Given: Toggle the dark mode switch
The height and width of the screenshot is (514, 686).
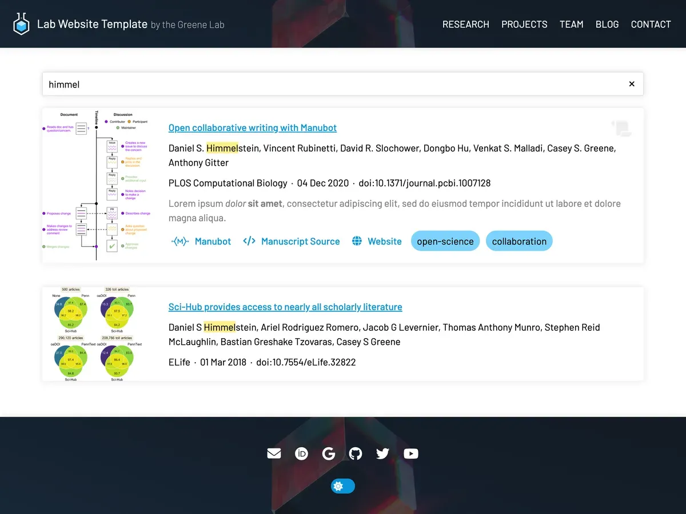Looking at the screenshot, I should (x=342, y=486).
